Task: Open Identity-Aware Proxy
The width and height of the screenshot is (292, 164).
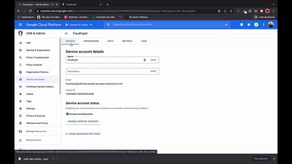Action: pyautogui.click(x=37, y=123)
